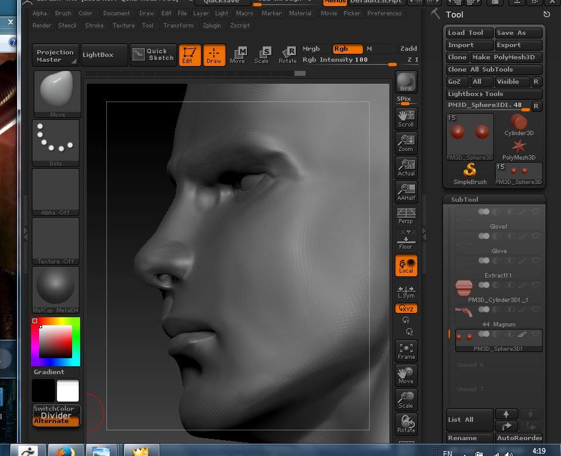Click the AAHalf icon
Viewport: 561px width, 456px height.
coord(406,192)
